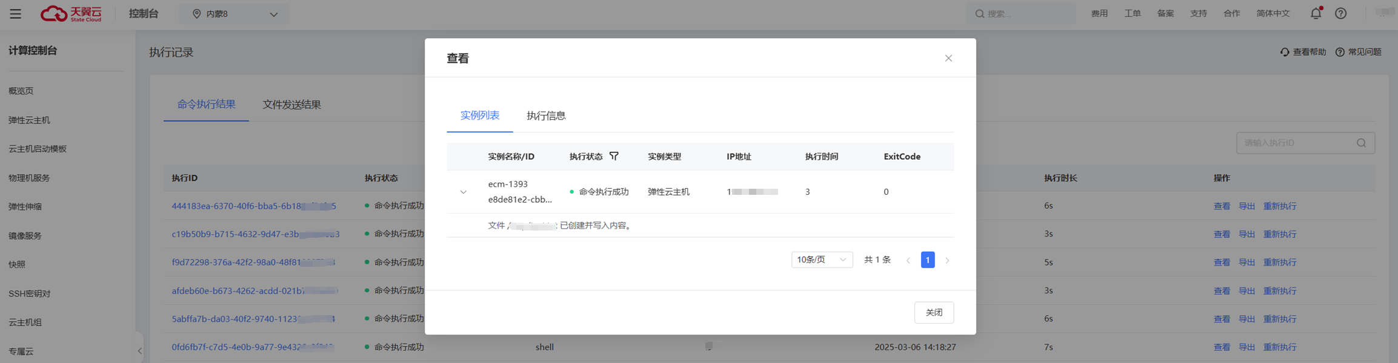Open the hamburger navigation menu

click(15, 14)
